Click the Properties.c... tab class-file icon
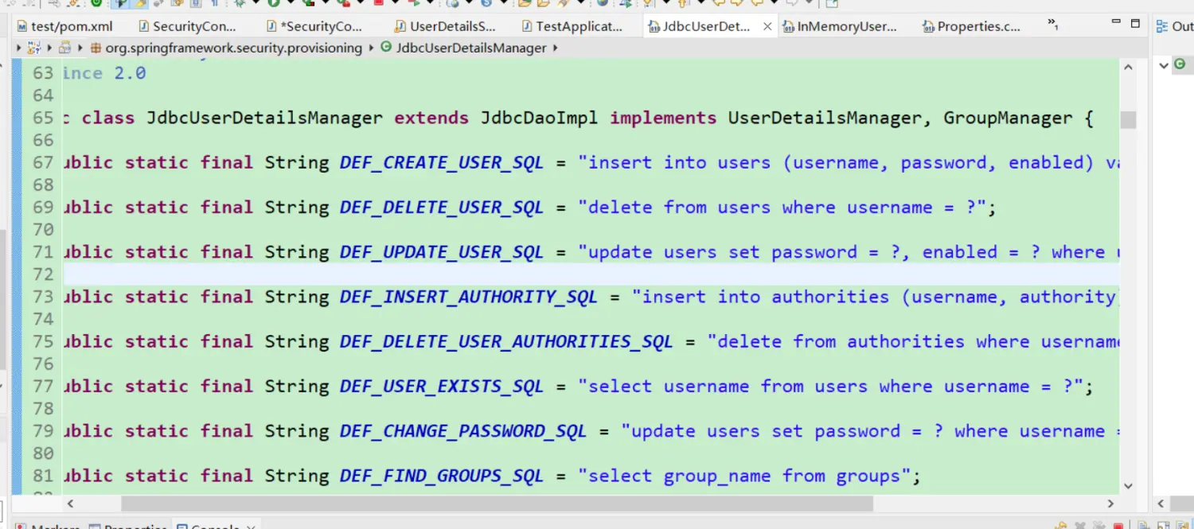Viewport: 1194px width, 529px height. pos(928,26)
